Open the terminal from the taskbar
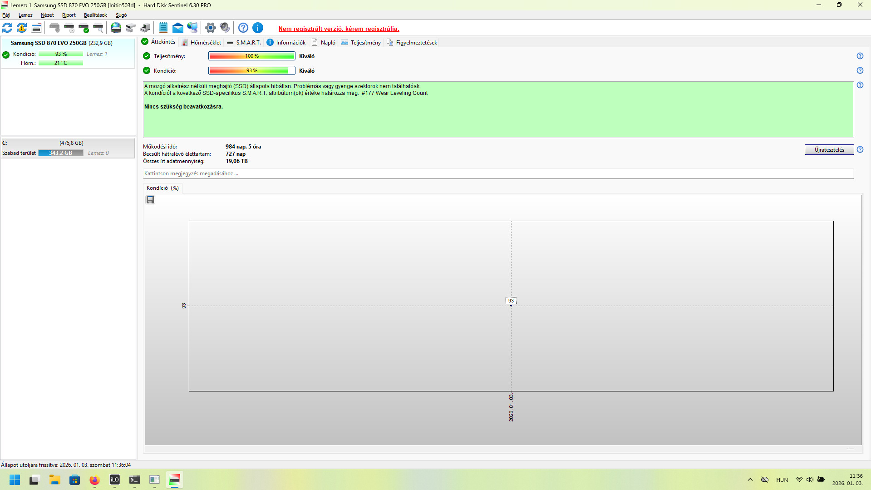This screenshot has width=871, height=490. 134,480
